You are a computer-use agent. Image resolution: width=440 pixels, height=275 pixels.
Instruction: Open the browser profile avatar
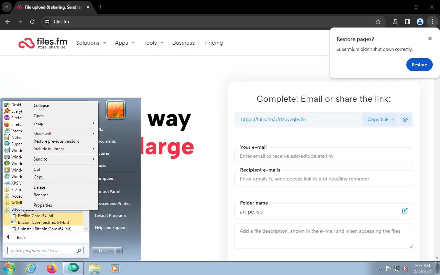pyautogui.click(x=420, y=22)
